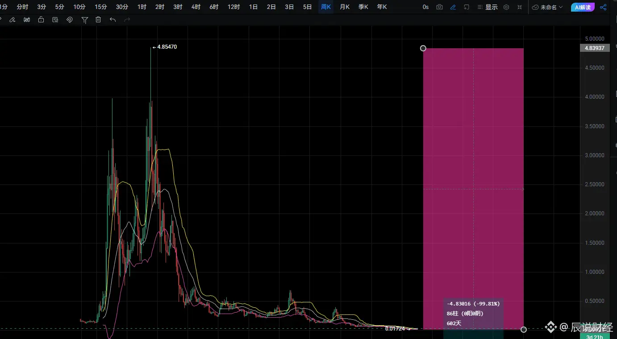Open the 显示 display options menu
617x339 pixels.
488,7
